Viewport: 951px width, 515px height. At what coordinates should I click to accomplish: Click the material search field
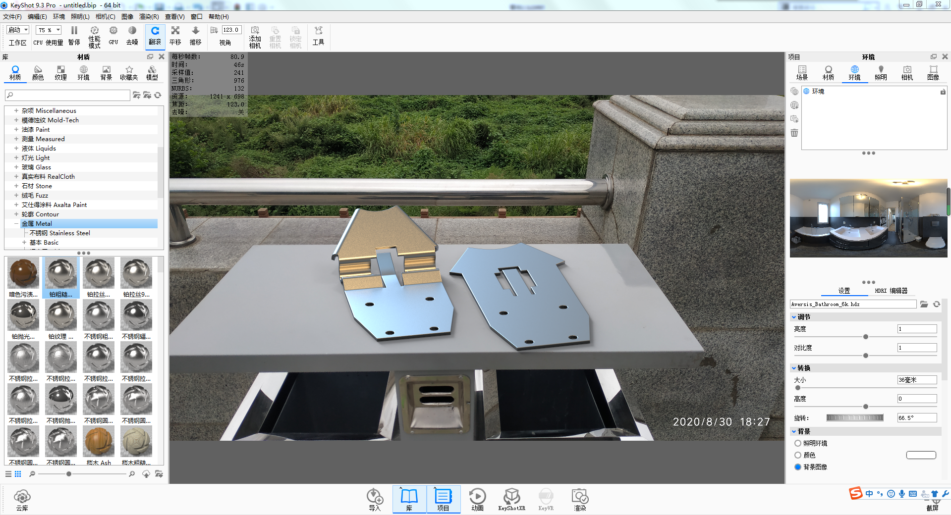point(67,95)
